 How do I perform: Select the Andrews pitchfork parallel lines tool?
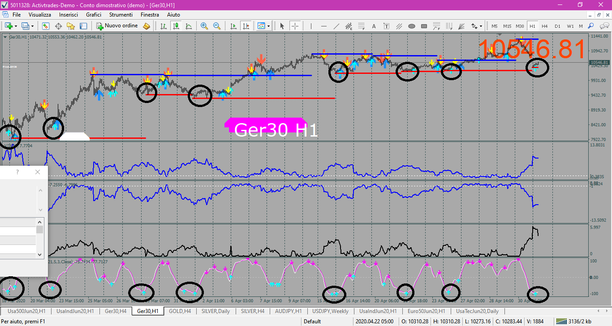[x=399, y=26]
